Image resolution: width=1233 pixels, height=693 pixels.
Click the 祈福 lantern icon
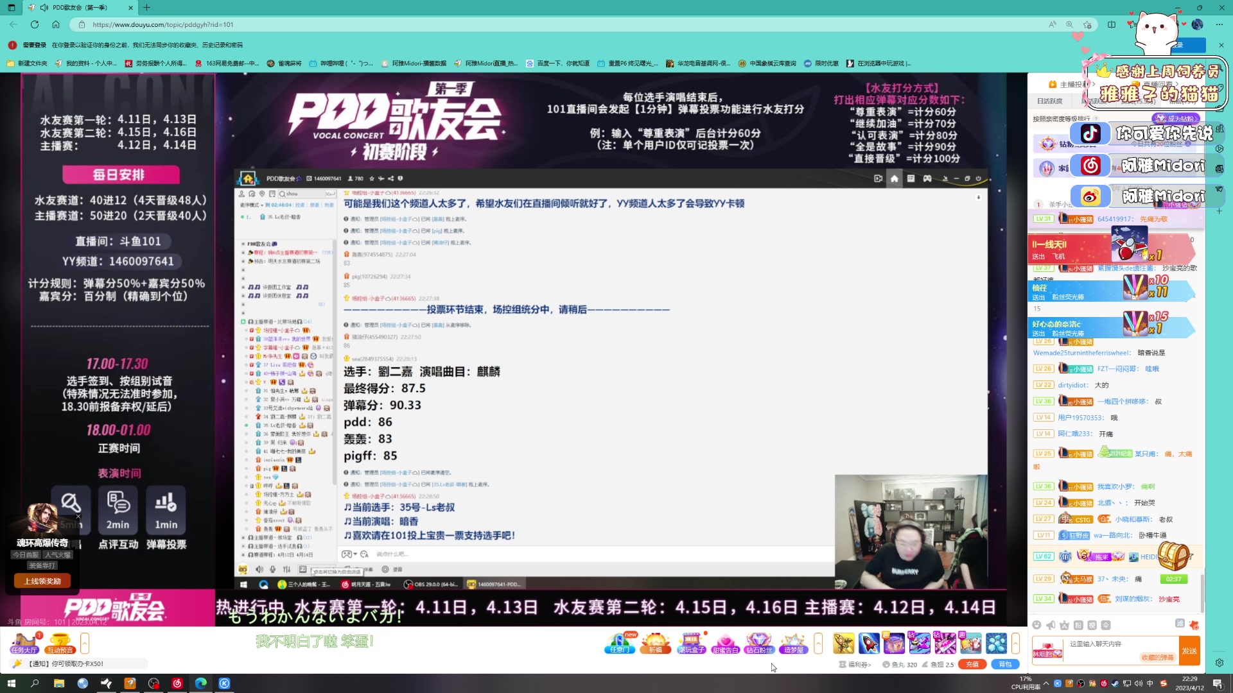coord(655,642)
